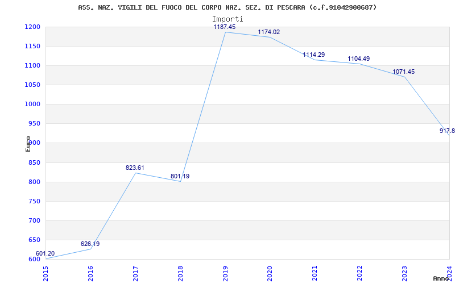Image resolution: width=455 pixels, height=284 pixels.
Task: Click y-axis value 800
Action: (34, 182)
